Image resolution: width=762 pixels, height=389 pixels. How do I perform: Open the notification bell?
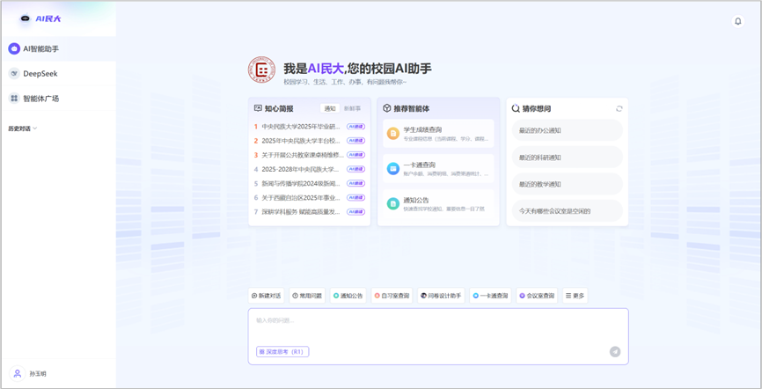(x=737, y=21)
